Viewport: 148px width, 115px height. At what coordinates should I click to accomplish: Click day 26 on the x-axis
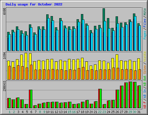pos(117,112)
